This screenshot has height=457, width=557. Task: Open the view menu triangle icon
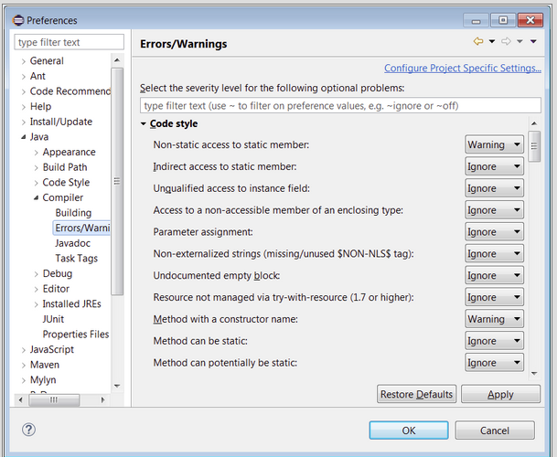tap(533, 42)
